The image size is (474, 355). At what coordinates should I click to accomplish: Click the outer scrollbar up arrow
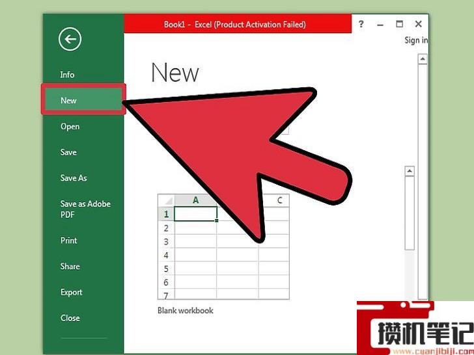(x=423, y=59)
